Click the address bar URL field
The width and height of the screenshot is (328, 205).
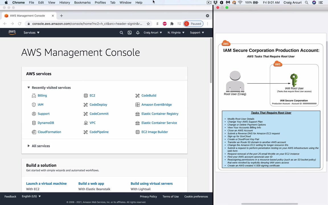[87, 24]
